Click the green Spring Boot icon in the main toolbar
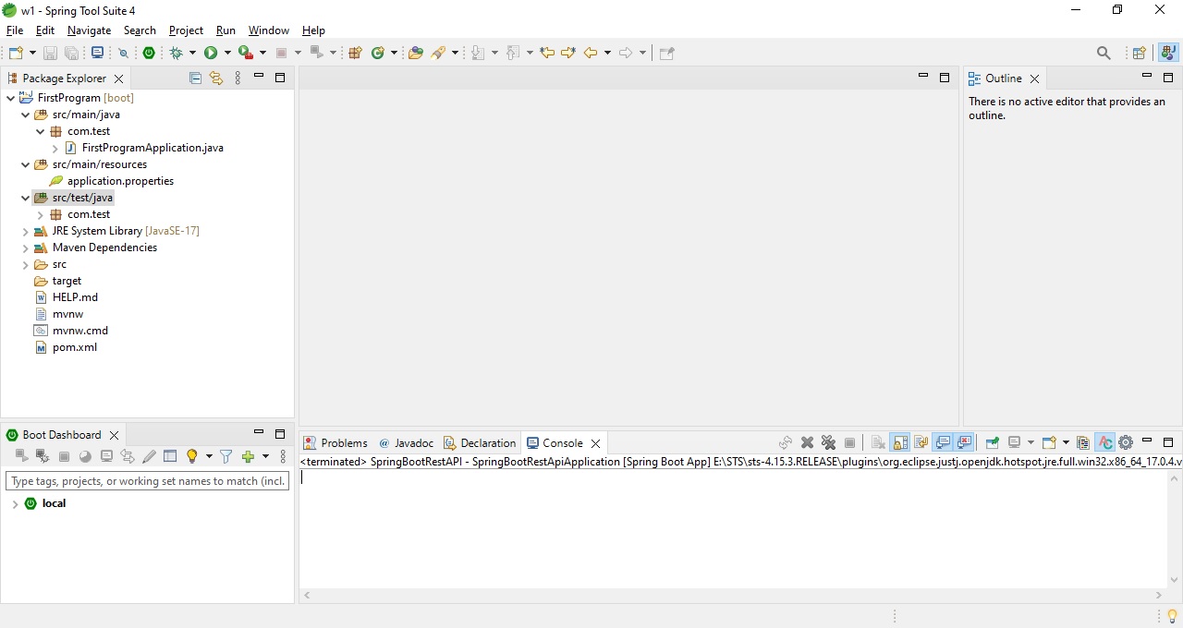 [x=149, y=54]
